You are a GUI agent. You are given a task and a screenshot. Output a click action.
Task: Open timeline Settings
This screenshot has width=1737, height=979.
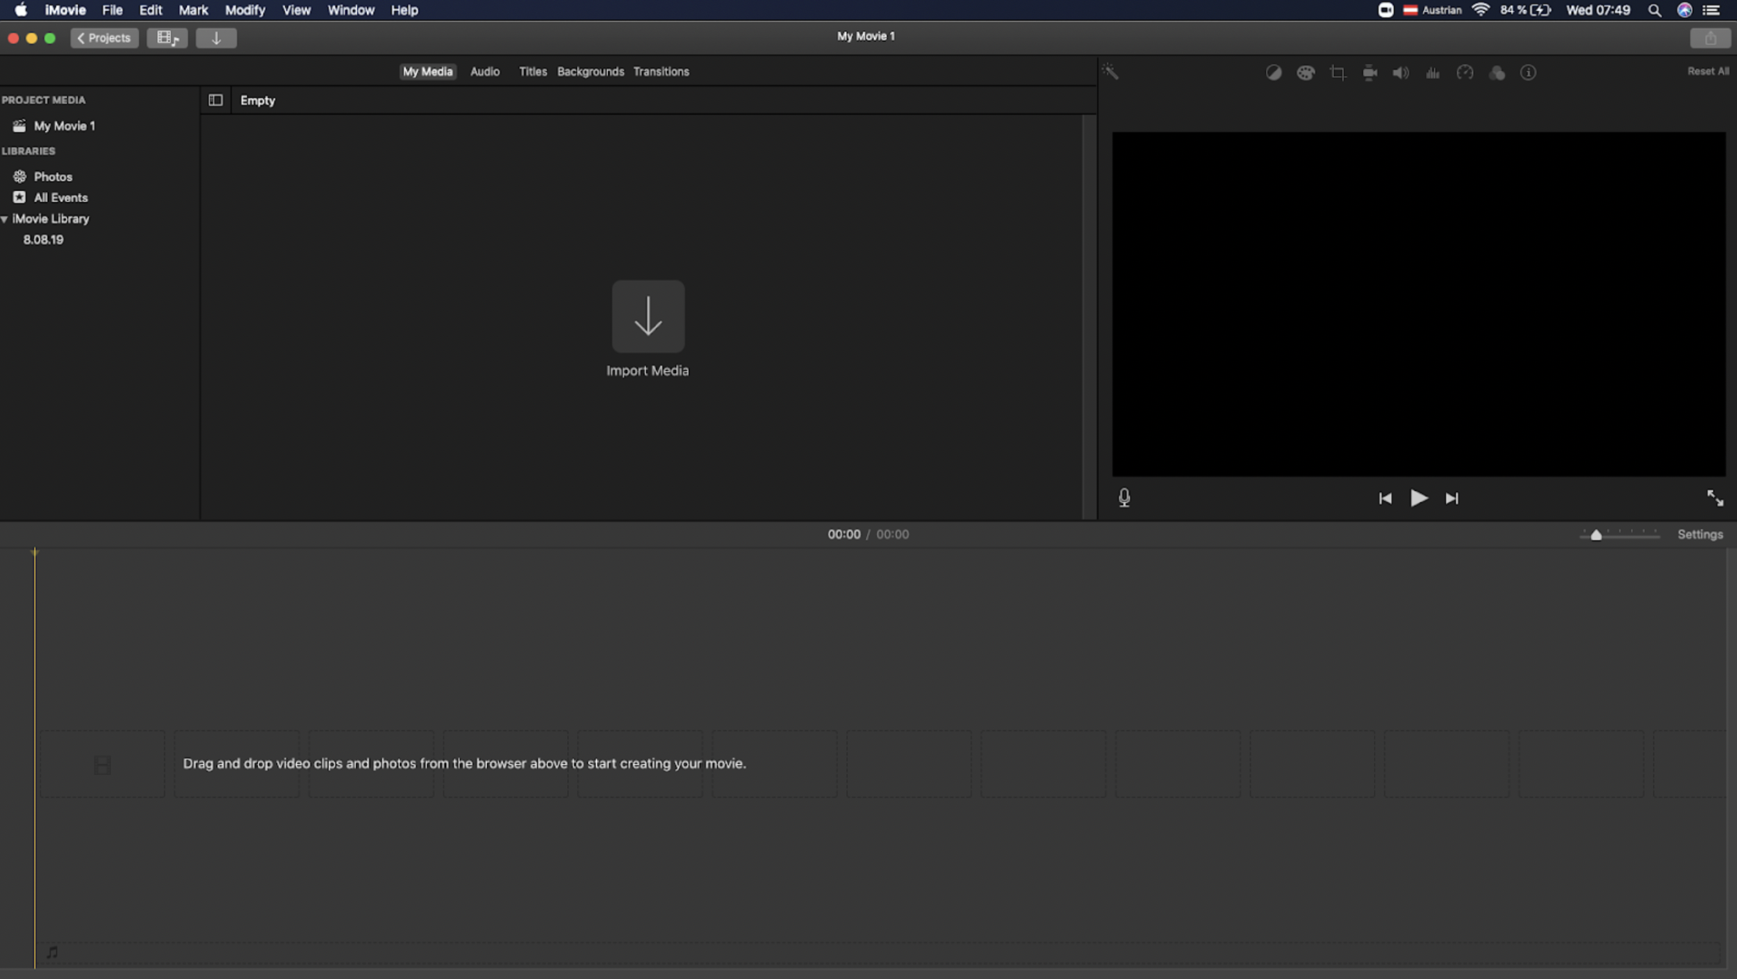(x=1700, y=534)
